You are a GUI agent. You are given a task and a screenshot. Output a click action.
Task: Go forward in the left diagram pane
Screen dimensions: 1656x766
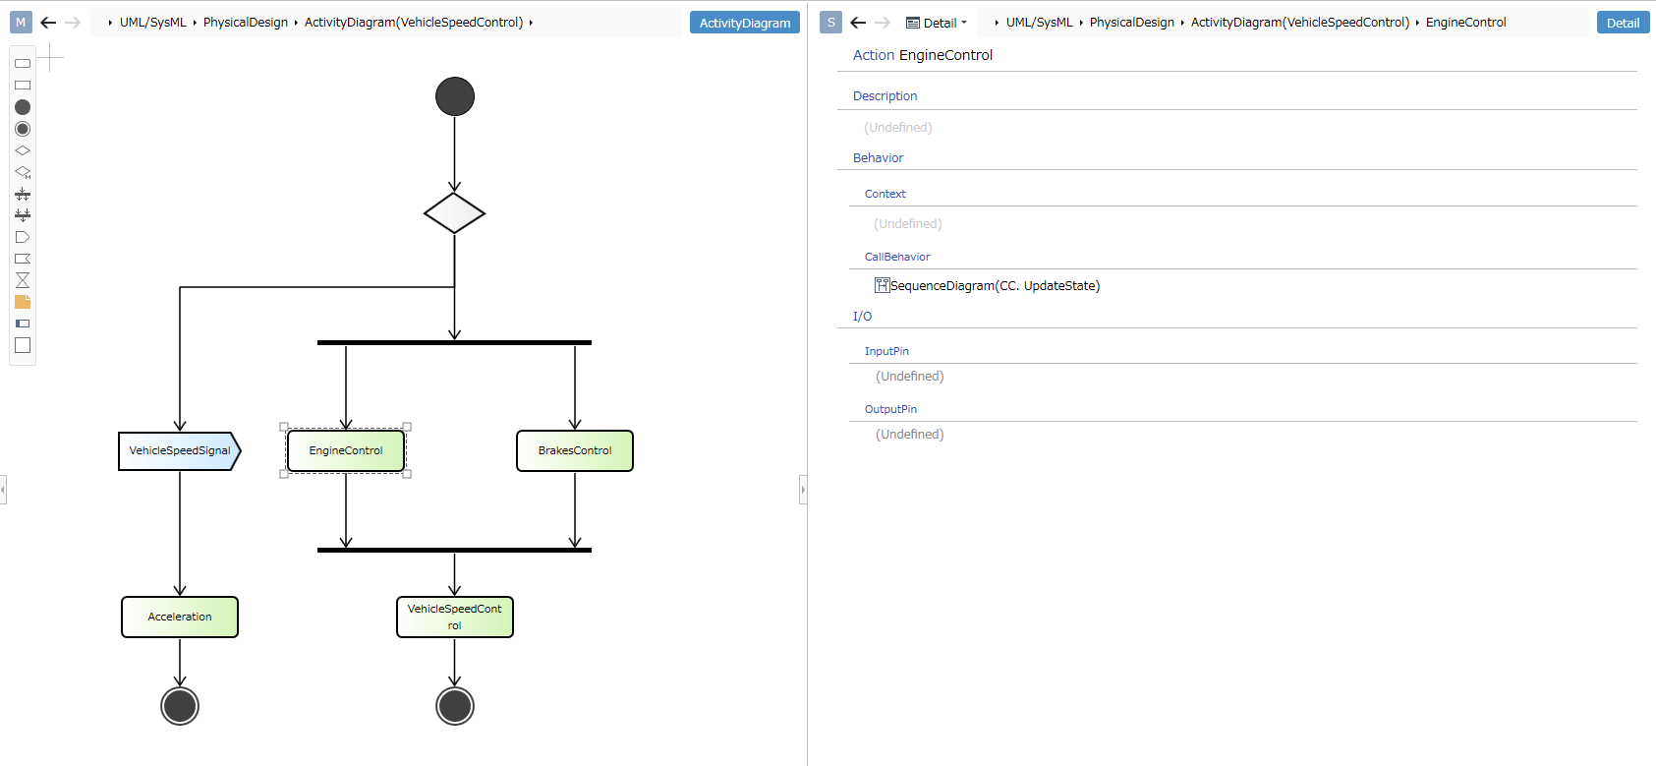pyautogui.click(x=73, y=23)
